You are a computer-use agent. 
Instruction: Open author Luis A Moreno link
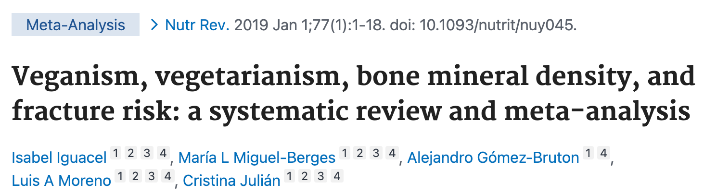62,180
